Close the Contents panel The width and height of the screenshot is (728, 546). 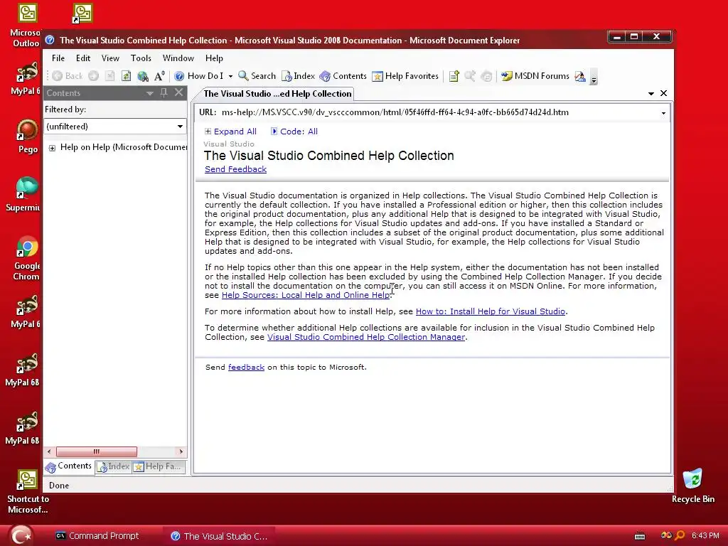point(178,92)
